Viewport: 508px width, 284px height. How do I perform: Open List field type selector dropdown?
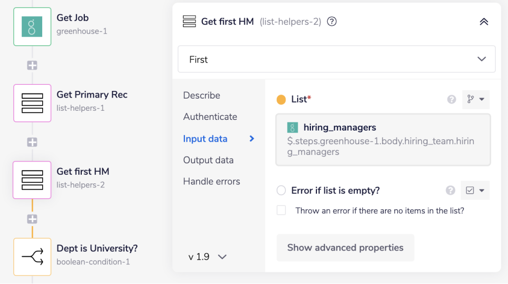pos(475,100)
